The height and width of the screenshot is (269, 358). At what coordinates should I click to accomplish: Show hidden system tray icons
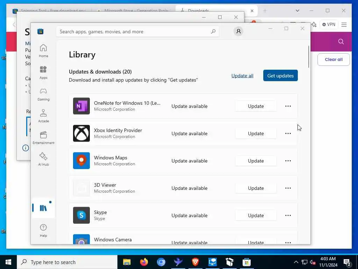[x=296, y=262]
